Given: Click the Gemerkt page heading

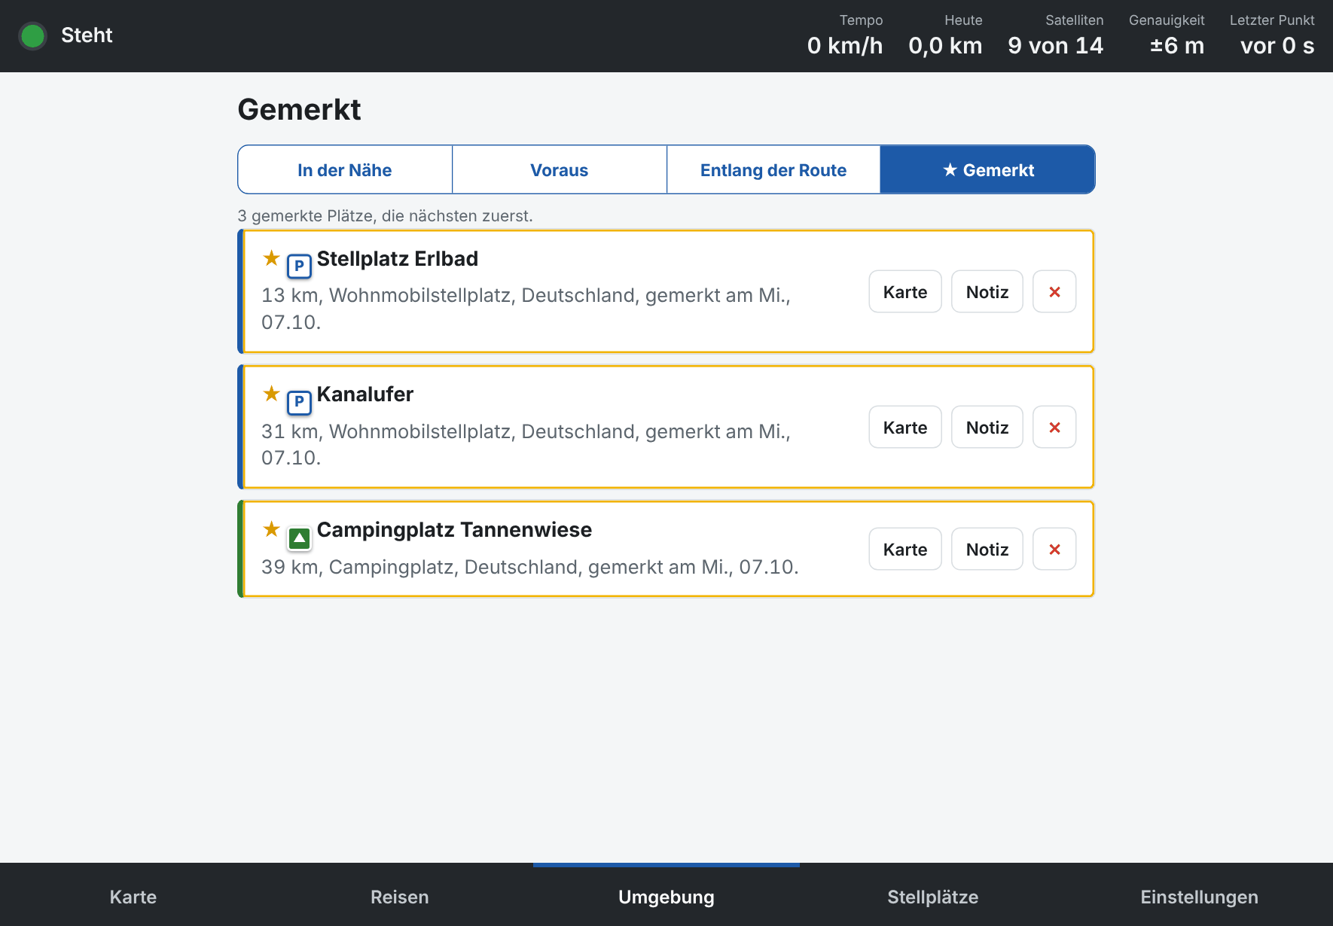Looking at the screenshot, I should click(299, 109).
